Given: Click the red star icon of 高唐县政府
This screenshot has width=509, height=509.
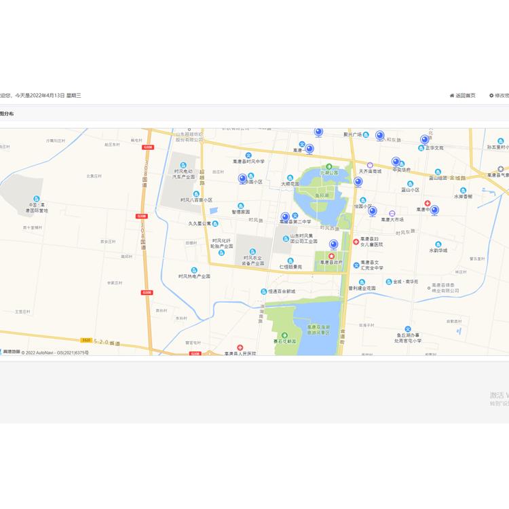Looking at the screenshot, I should point(331,256).
